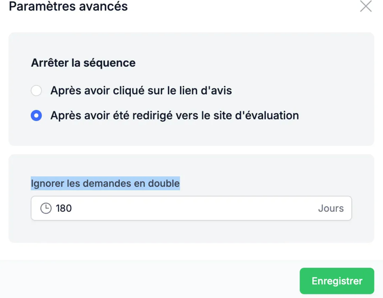Image resolution: width=383 pixels, height=298 pixels.
Task: Click the label "Après avoir été redirigé vers le site d'évaluation"
Action: (x=174, y=115)
